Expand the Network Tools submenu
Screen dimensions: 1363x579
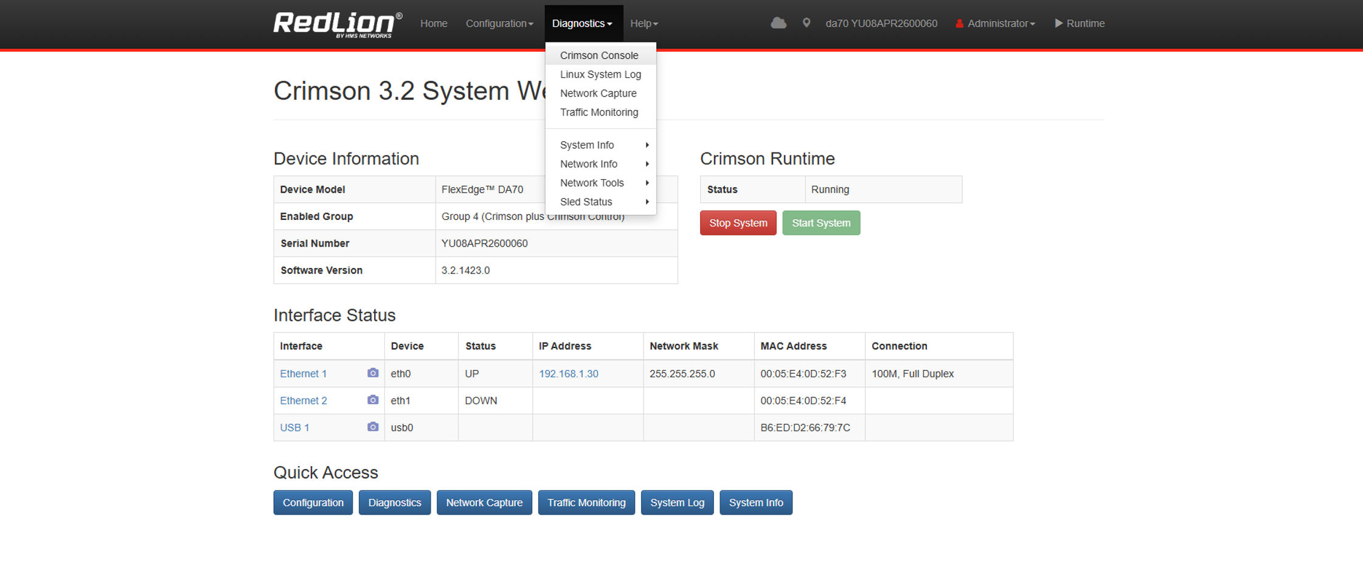[x=601, y=182]
